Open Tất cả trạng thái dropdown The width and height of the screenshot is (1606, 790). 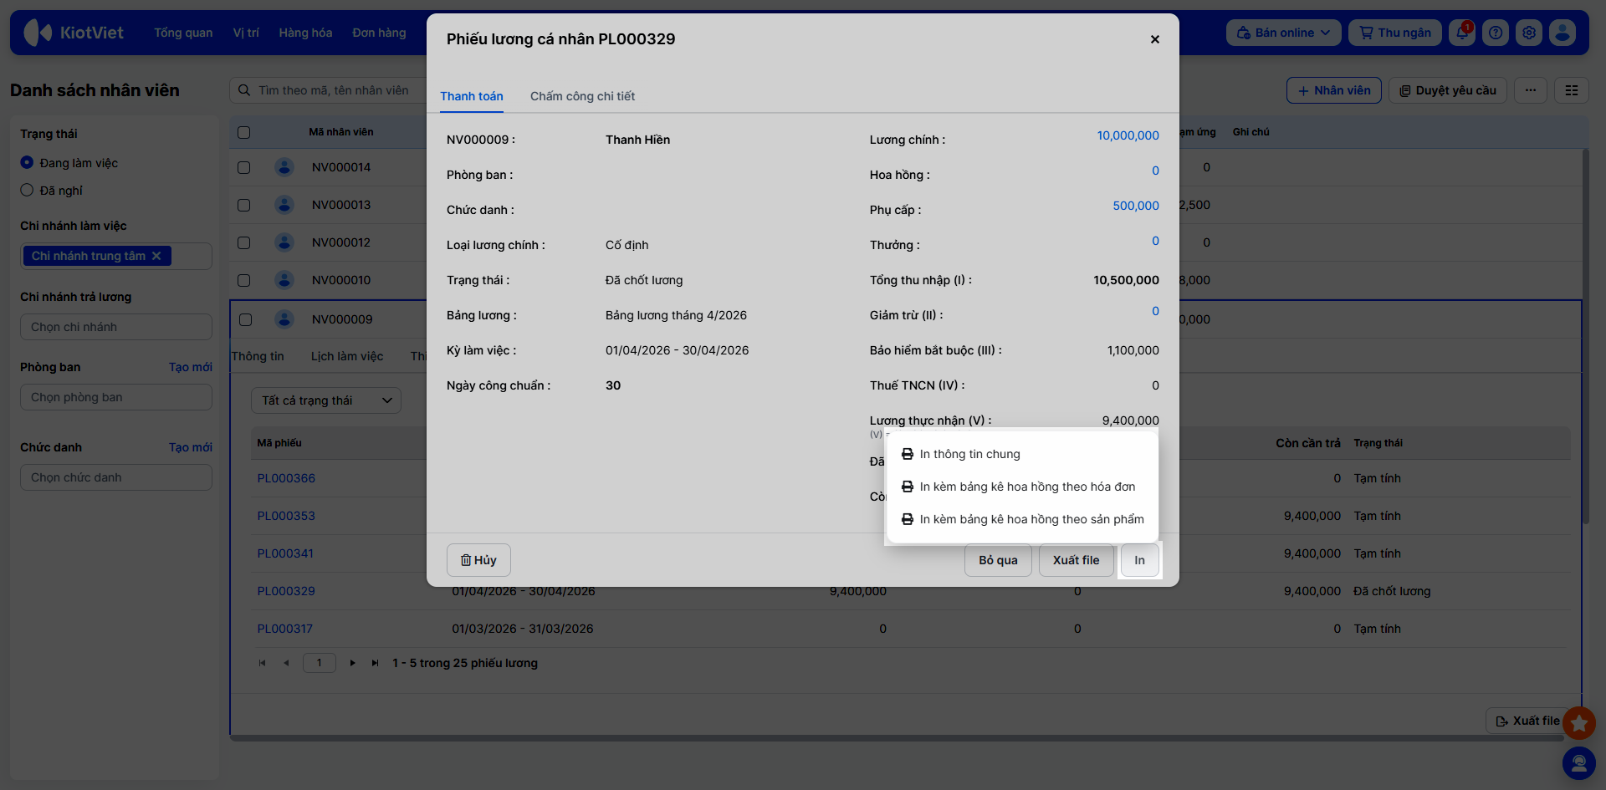(326, 400)
